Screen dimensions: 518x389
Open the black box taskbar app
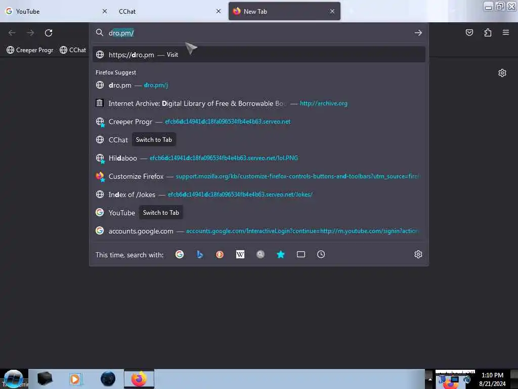click(x=45, y=379)
